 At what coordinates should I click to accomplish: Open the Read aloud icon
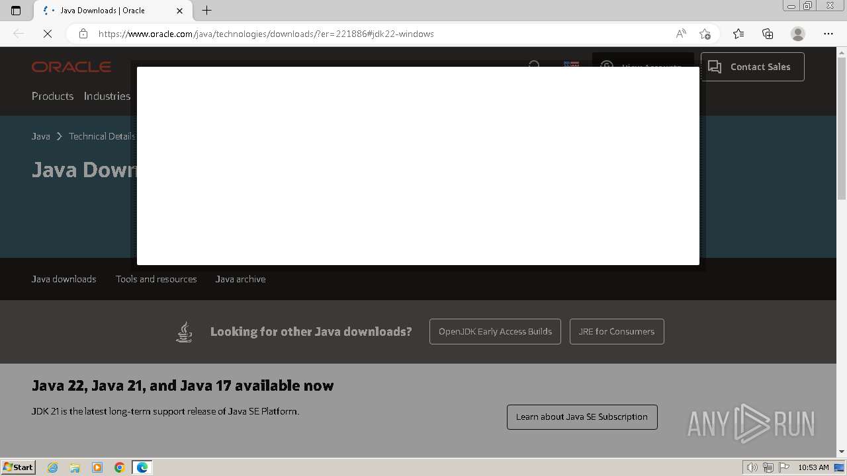click(x=681, y=34)
